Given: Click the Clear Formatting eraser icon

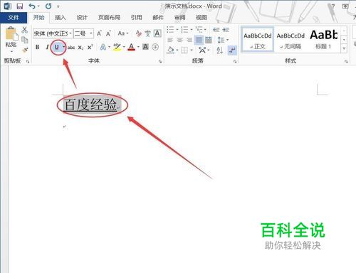Looking at the screenshot, I should click(x=139, y=33).
